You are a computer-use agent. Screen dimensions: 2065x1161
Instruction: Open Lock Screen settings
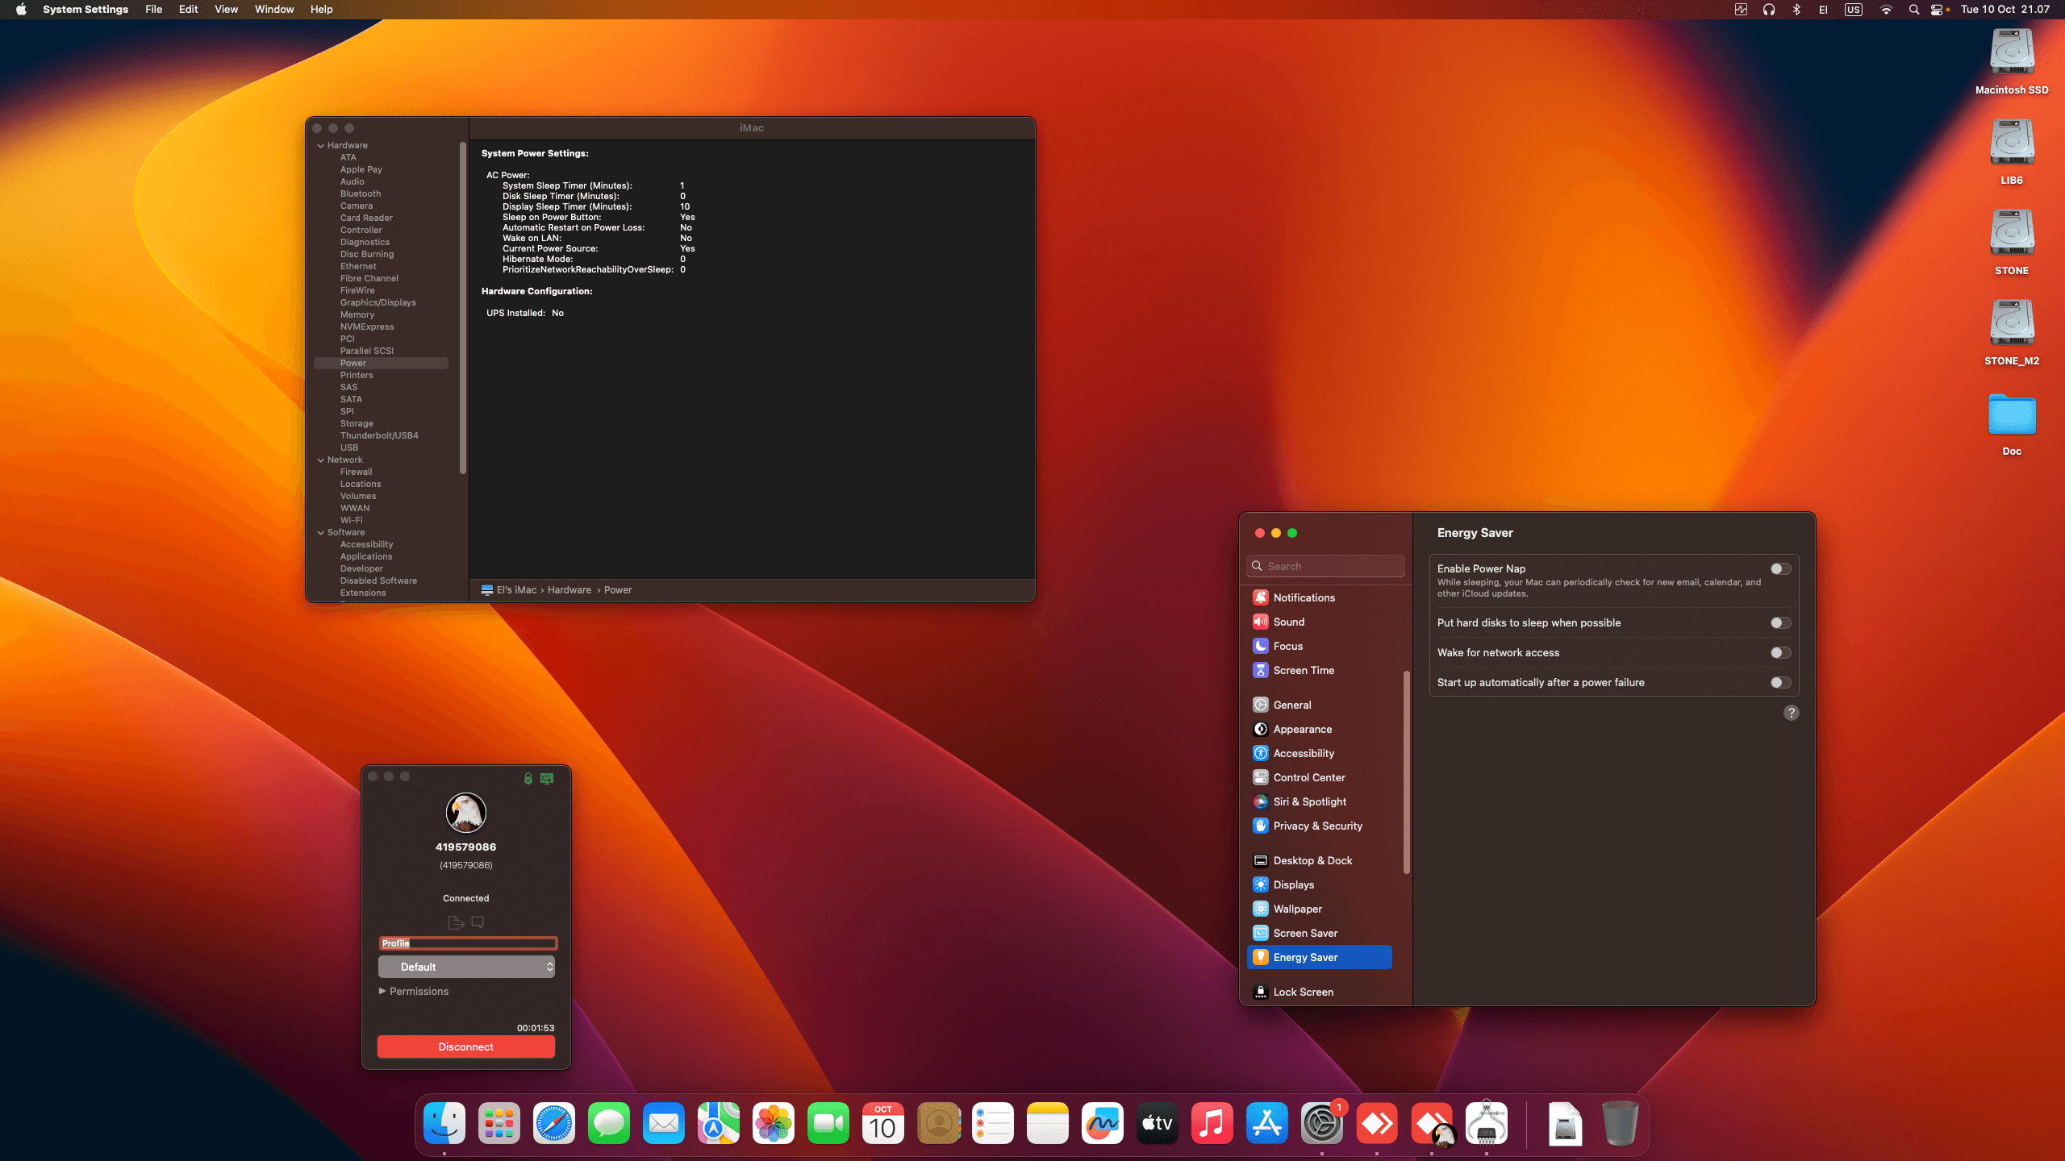(x=1303, y=992)
